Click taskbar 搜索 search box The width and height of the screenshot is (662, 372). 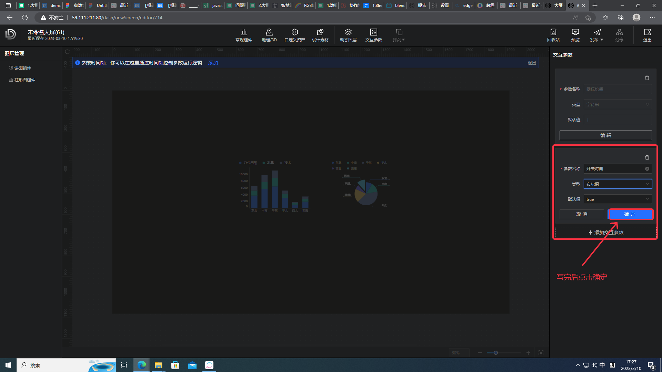pyautogui.click(x=66, y=365)
